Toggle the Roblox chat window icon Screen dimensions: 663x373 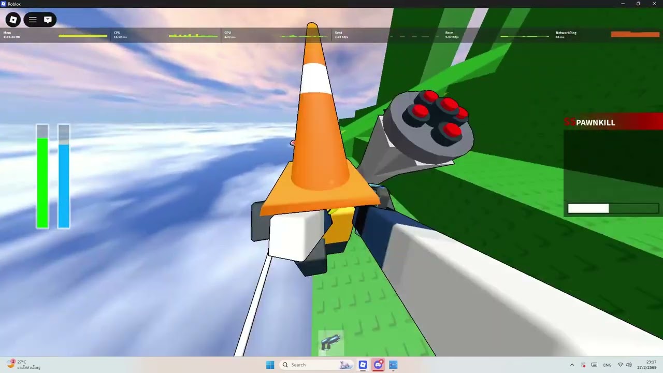coord(48,20)
